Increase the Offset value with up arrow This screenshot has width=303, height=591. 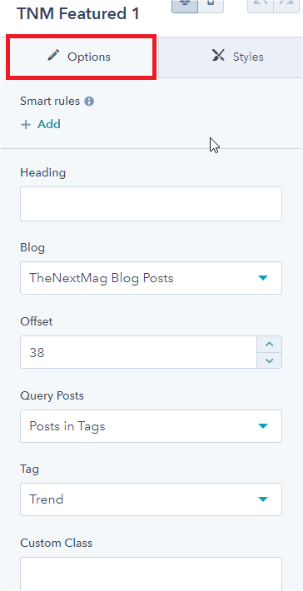269,345
